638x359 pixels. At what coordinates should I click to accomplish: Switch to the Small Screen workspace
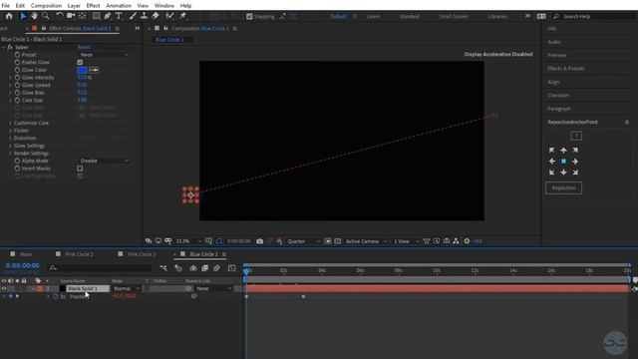tap(454, 16)
